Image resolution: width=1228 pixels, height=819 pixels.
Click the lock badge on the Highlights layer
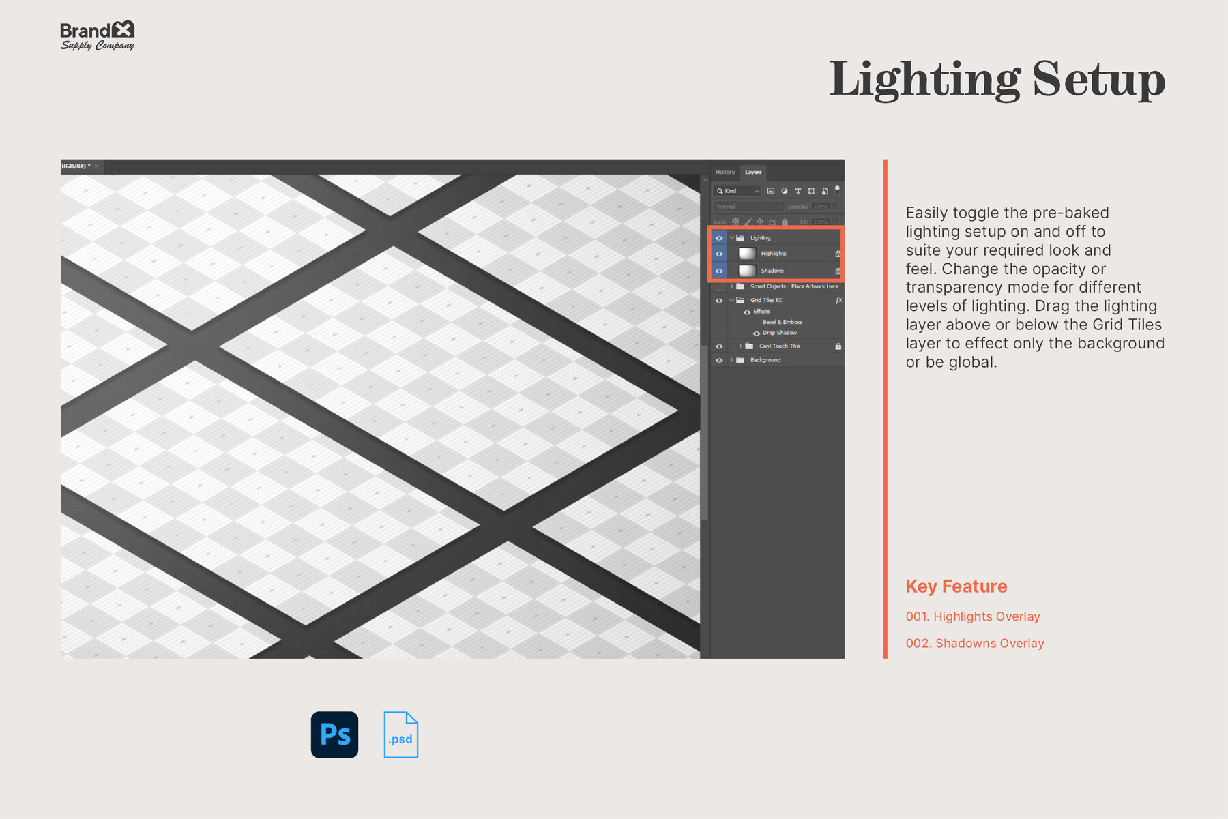click(838, 253)
